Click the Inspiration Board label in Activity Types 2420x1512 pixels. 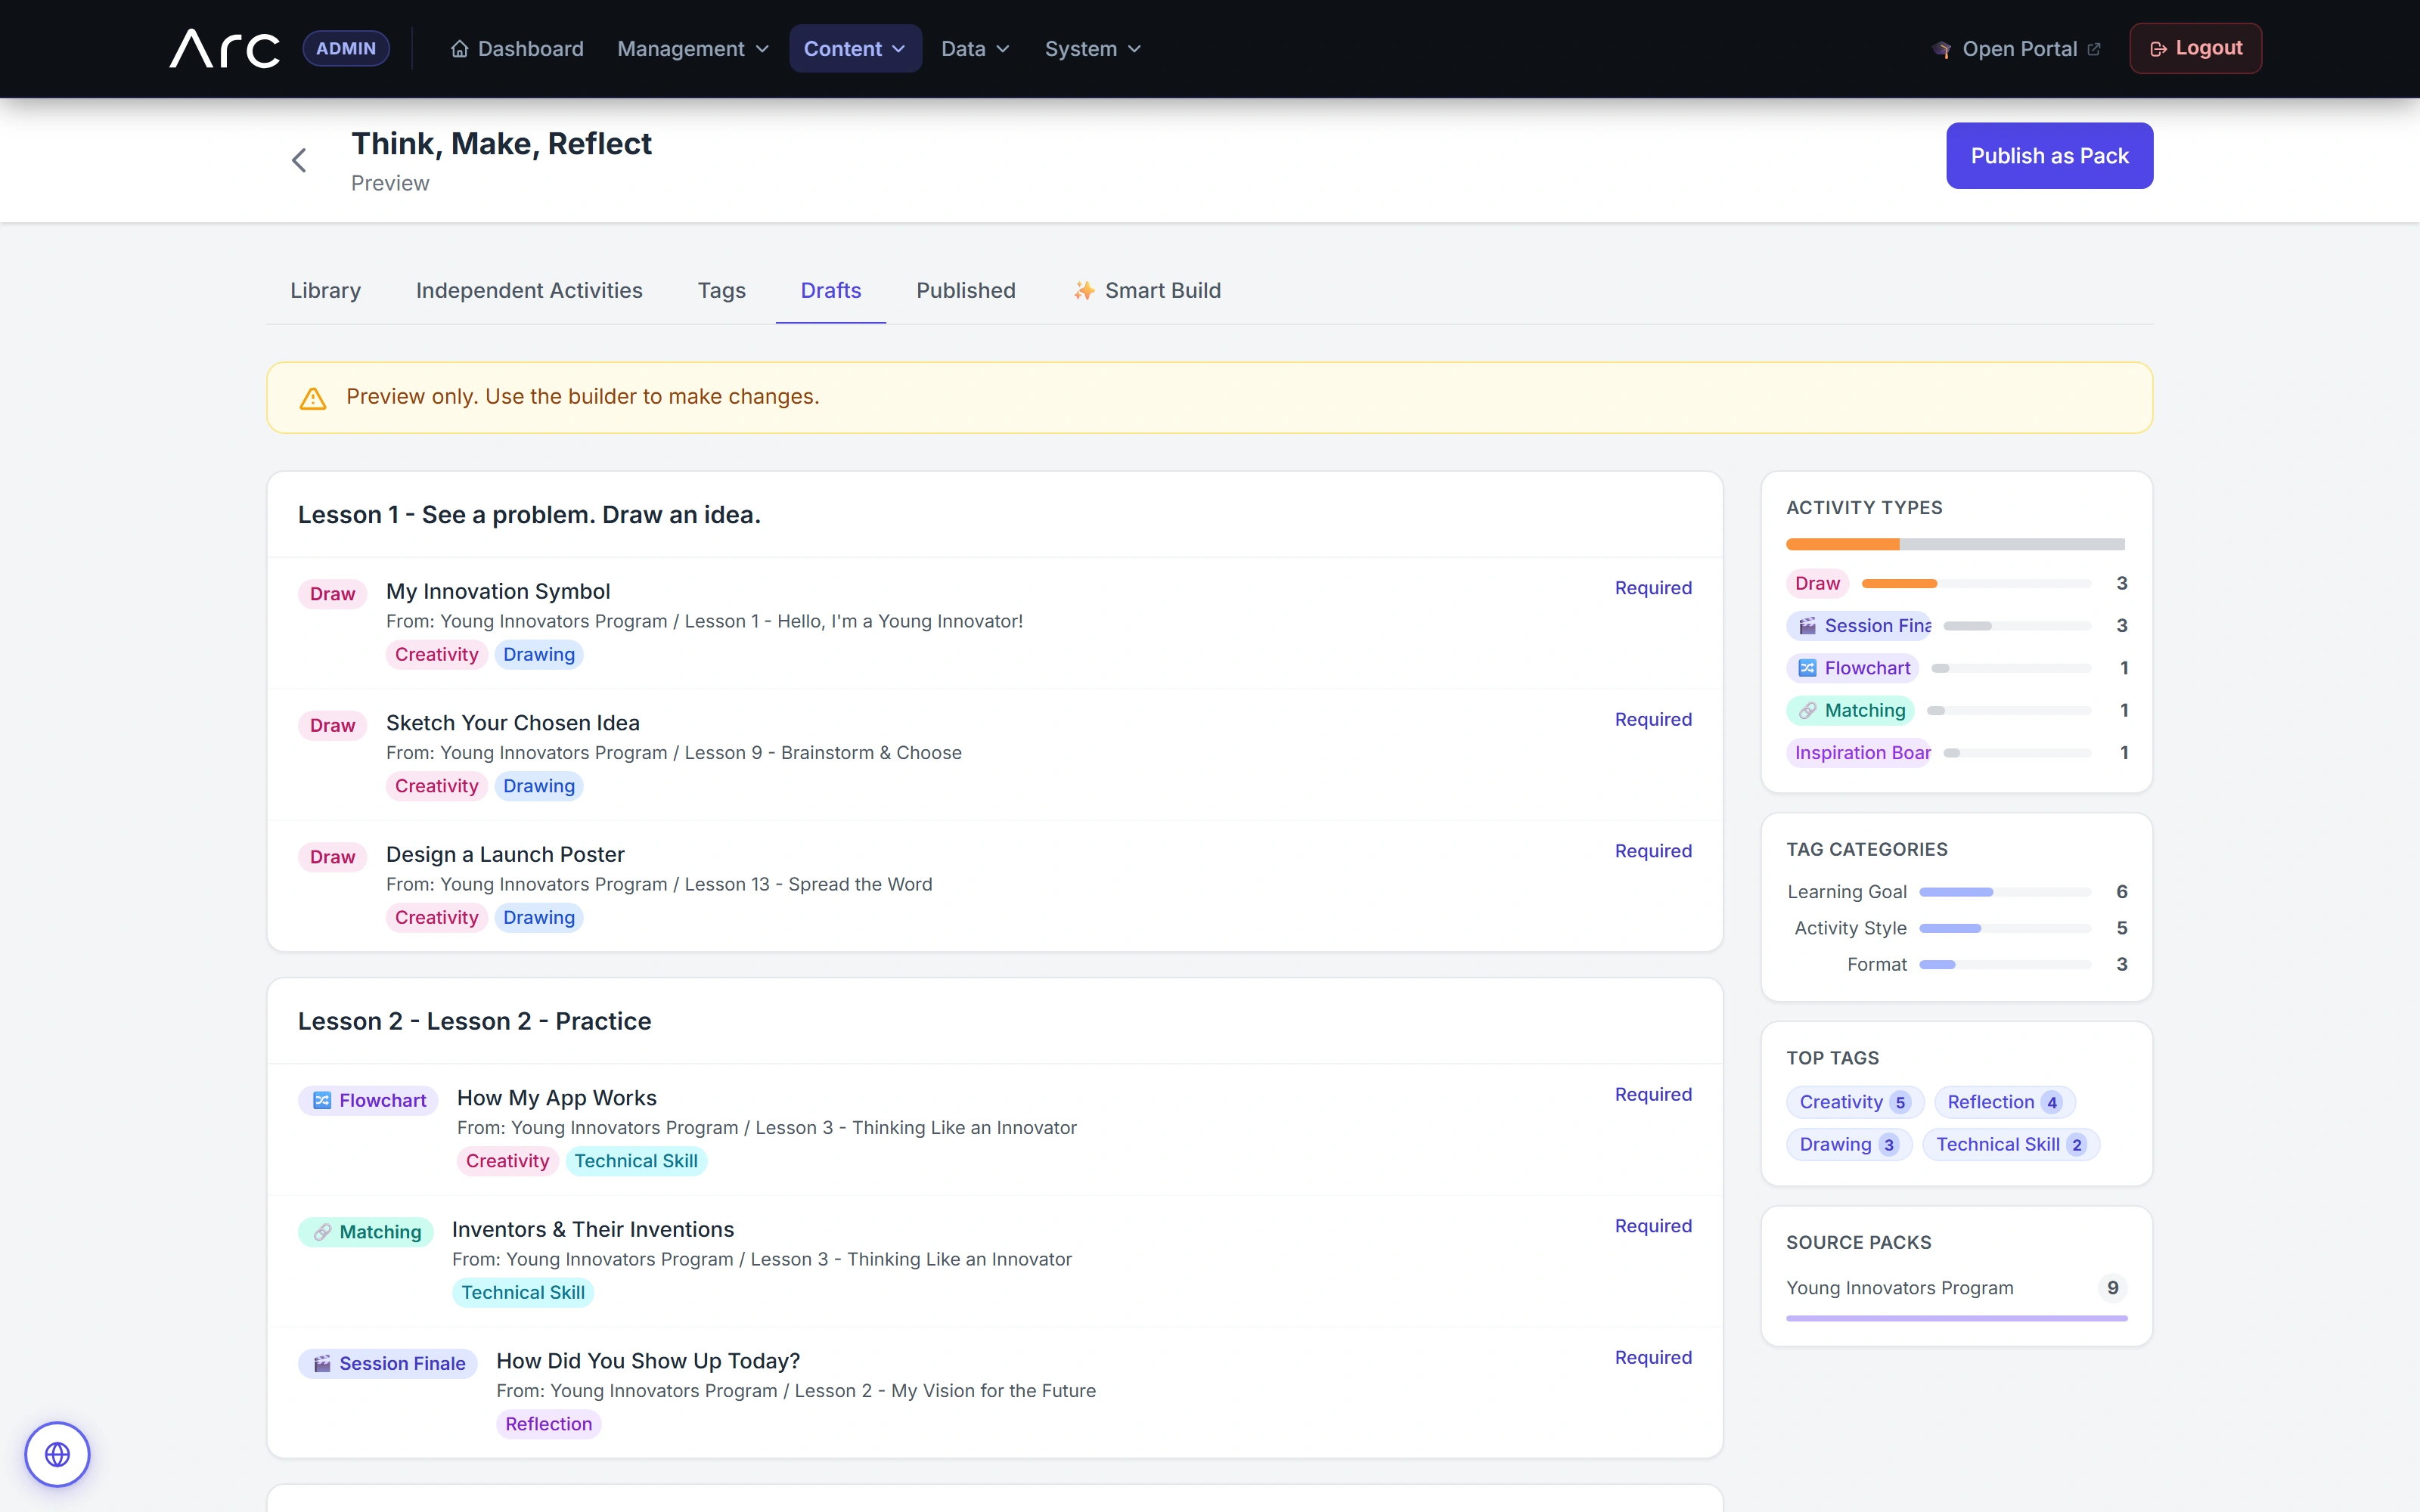click(x=1860, y=753)
